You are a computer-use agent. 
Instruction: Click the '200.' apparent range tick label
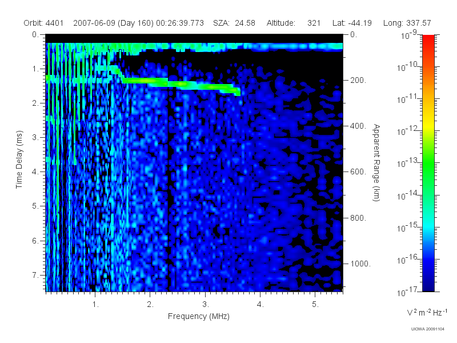coord(358,80)
